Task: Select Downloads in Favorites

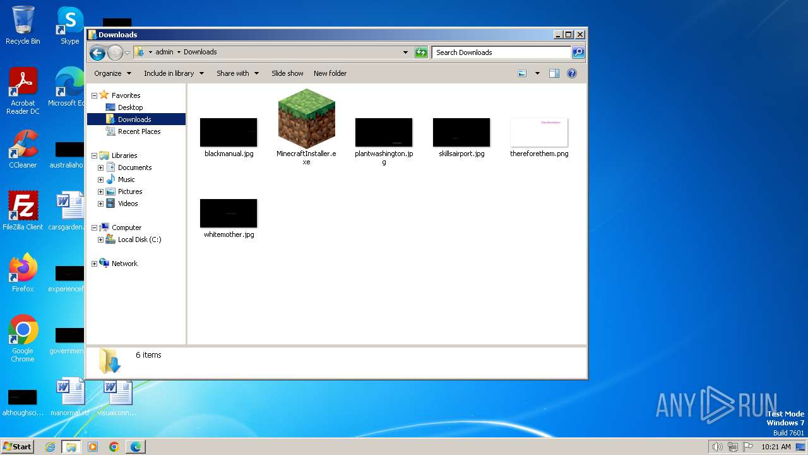Action: click(134, 119)
